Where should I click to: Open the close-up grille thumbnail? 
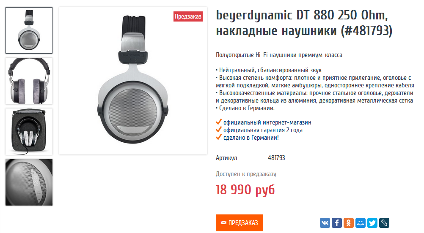[x=29, y=182]
